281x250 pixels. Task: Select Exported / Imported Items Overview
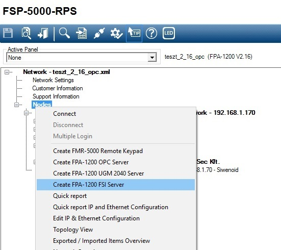(116, 241)
